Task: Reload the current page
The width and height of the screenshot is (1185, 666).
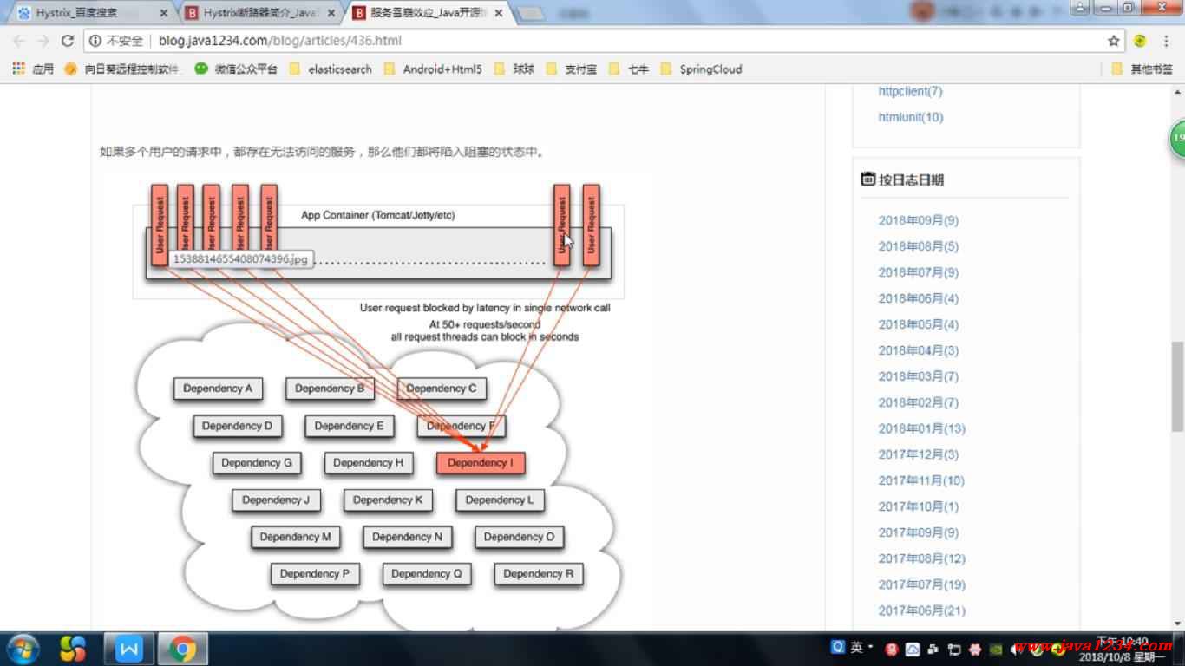Action: (x=68, y=41)
